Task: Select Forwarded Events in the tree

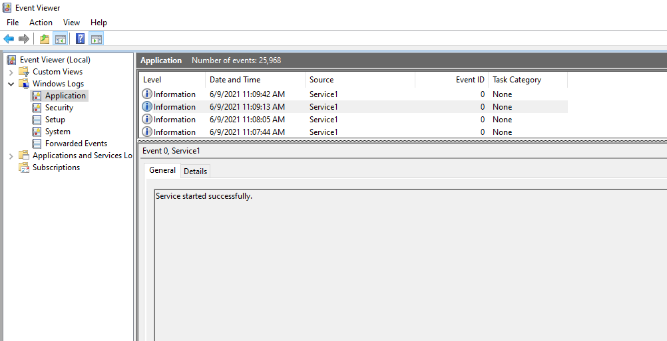Action: (76, 144)
